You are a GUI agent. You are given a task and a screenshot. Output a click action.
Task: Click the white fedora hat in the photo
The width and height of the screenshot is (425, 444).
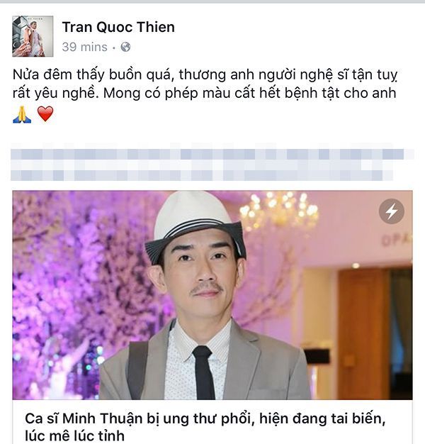195,223
